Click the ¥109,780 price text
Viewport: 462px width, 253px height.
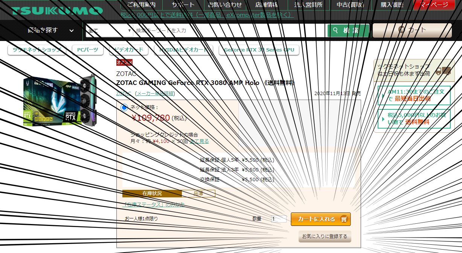(151, 118)
